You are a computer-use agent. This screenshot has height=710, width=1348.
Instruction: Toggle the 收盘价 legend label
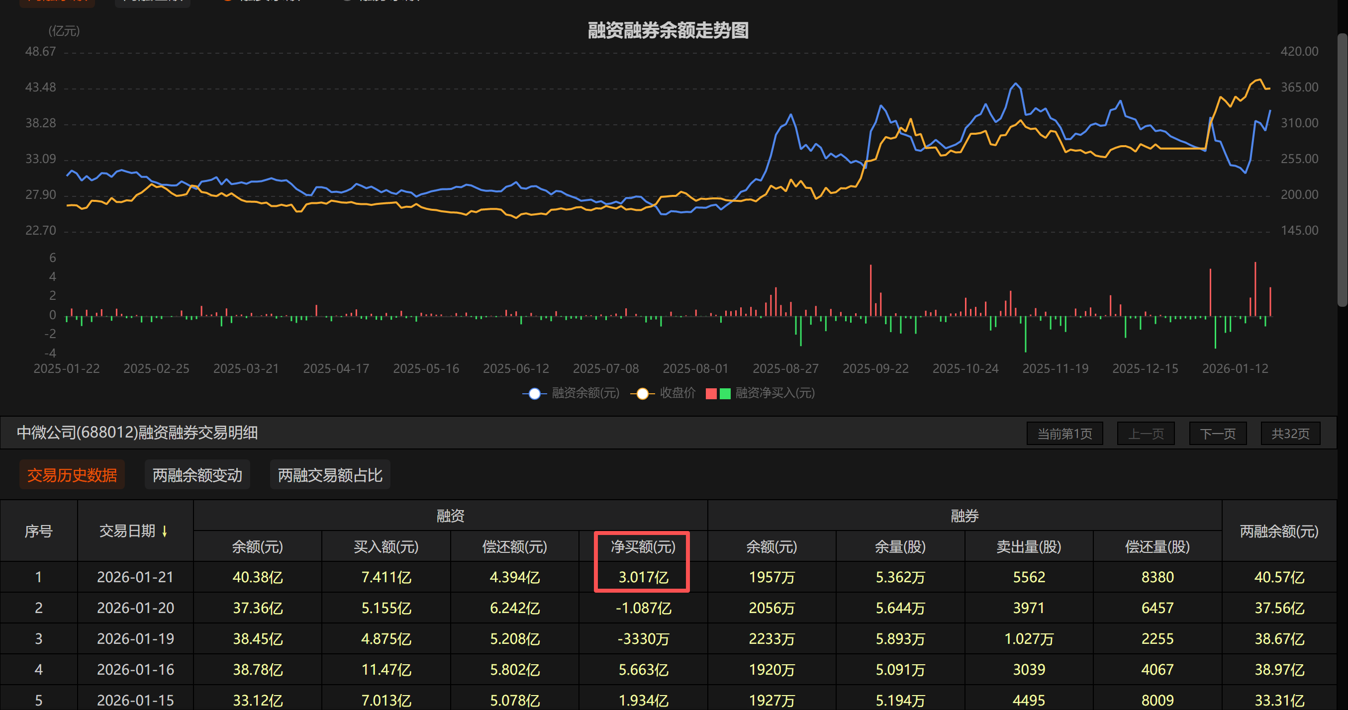point(677,393)
